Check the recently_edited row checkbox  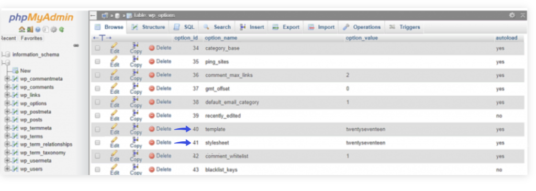click(97, 116)
